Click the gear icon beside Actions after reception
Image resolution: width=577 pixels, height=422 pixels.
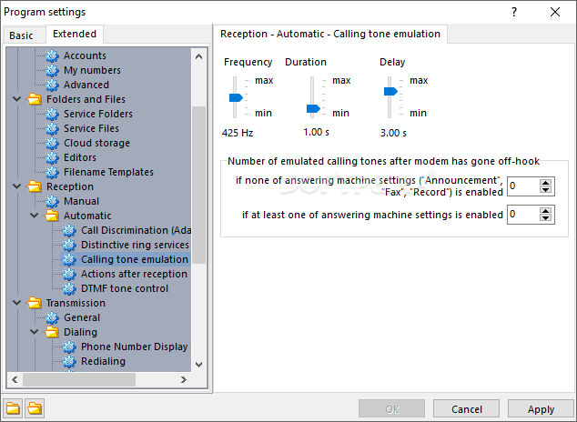(69, 274)
